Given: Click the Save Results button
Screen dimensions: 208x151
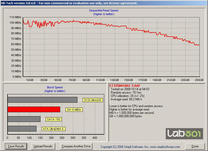Looking at the screenshot, I should click(16, 146).
